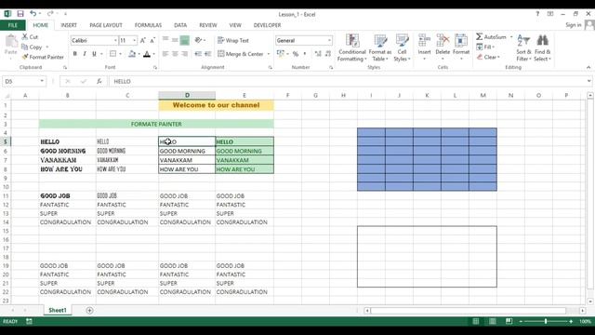Screen dimensions: 595x335
Task: Click the Redo arrow icon
Action: (x=50, y=14)
